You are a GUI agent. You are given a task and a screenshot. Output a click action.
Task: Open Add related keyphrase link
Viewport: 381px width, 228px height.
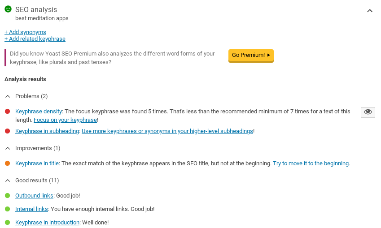[x=35, y=39]
